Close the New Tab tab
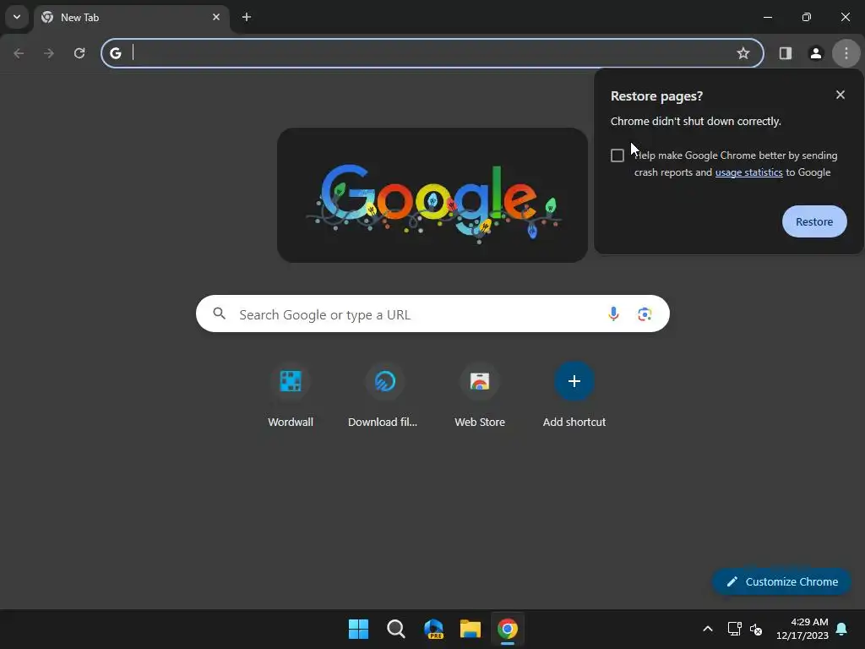The height and width of the screenshot is (649, 865). pos(216,17)
